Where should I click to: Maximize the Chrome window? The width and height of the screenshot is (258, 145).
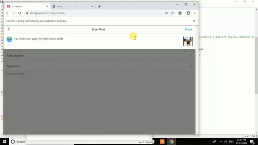point(185,4)
